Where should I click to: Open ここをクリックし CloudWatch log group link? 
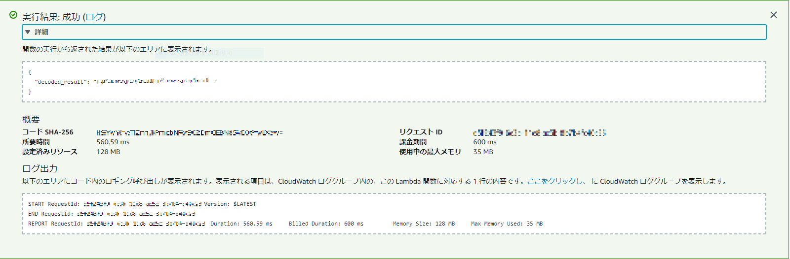[x=556, y=181]
